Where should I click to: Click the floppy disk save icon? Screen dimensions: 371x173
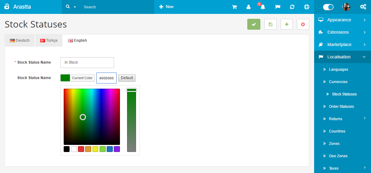point(271,24)
